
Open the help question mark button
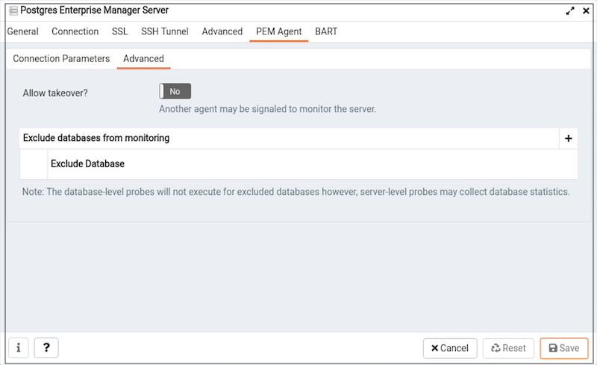point(46,348)
